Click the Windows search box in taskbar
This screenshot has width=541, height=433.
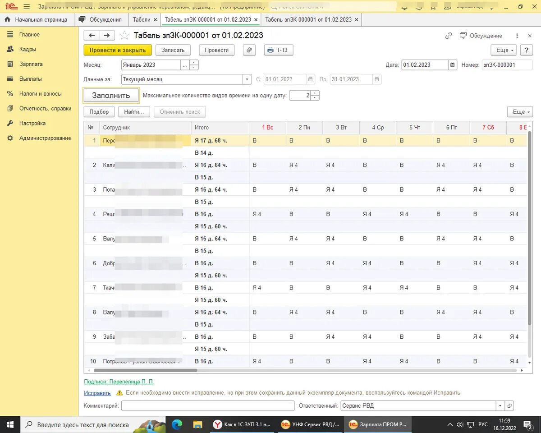click(93, 424)
